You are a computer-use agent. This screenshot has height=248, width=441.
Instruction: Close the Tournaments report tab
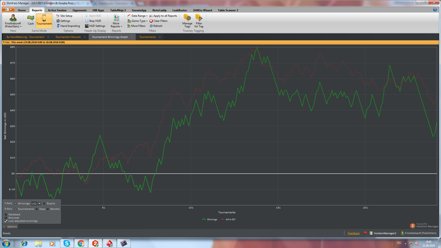click(x=160, y=37)
